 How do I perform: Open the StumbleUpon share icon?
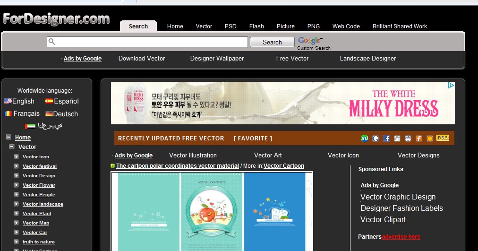tap(364, 138)
